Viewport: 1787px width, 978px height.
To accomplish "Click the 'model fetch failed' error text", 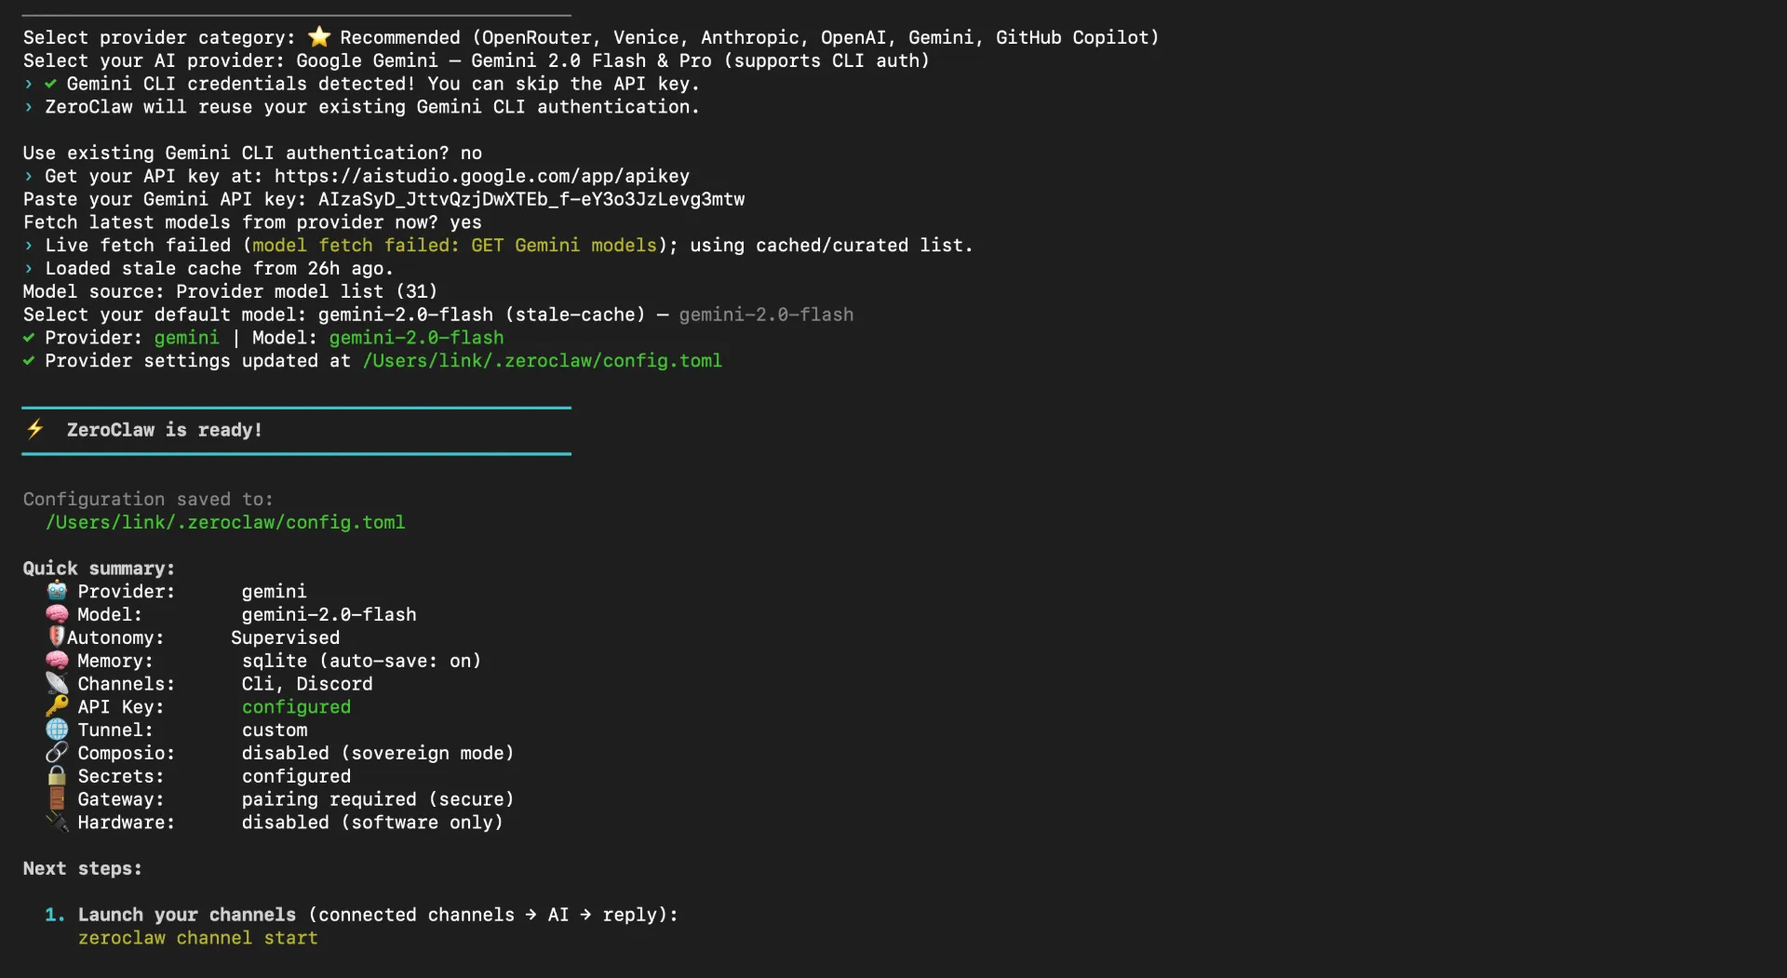I will 452,245.
